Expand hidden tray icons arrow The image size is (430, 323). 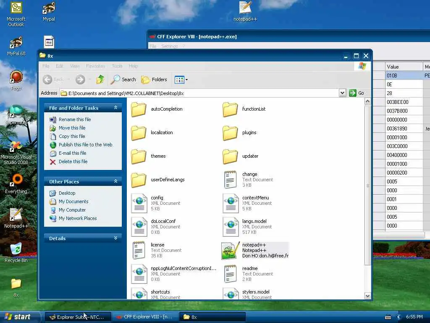tap(399, 317)
